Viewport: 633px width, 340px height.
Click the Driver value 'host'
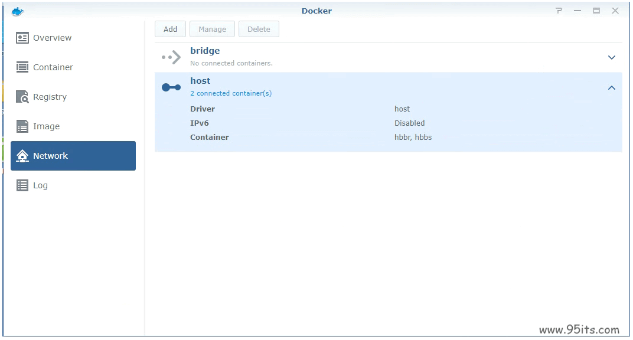(402, 109)
